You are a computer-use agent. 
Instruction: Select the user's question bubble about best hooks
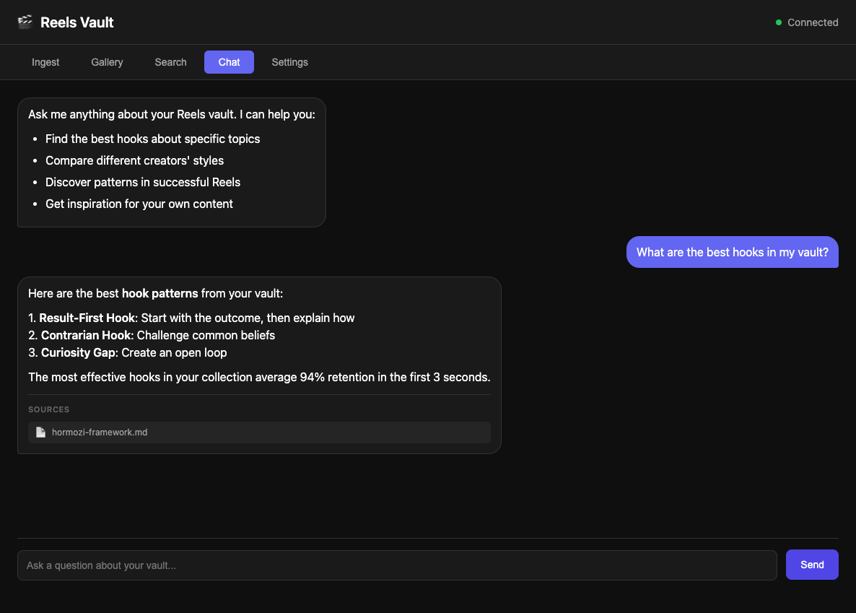coord(732,252)
